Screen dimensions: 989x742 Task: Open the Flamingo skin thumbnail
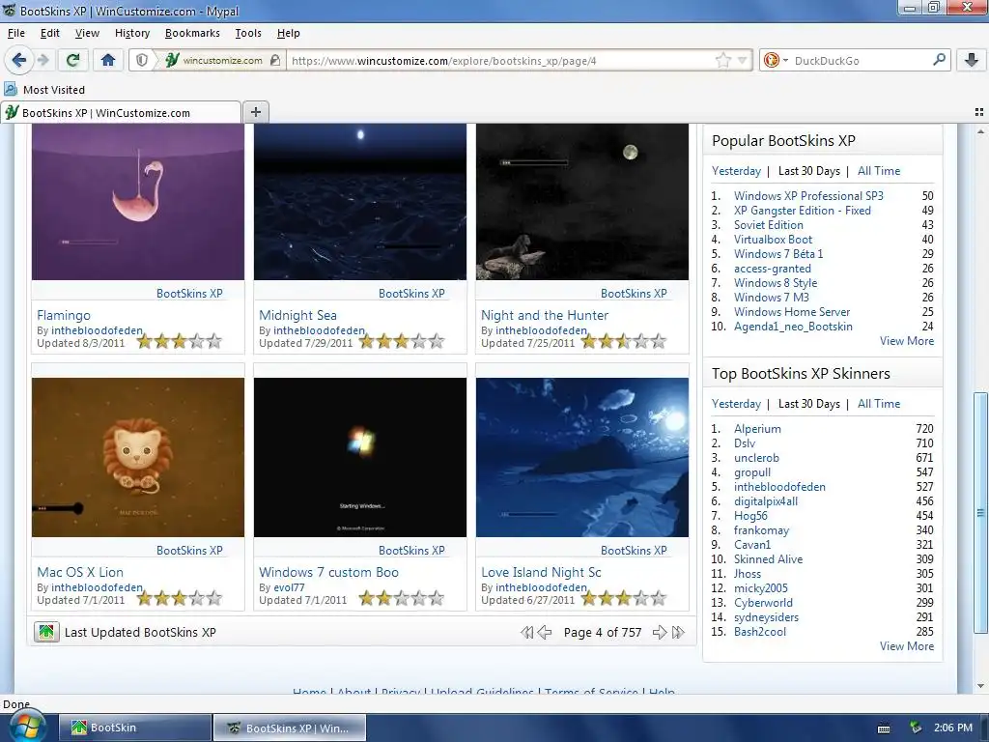point(137,202)
